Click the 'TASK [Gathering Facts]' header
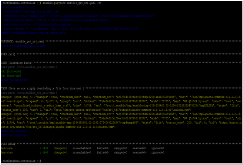This screenshot has height=165, width=243. point(17,63)
